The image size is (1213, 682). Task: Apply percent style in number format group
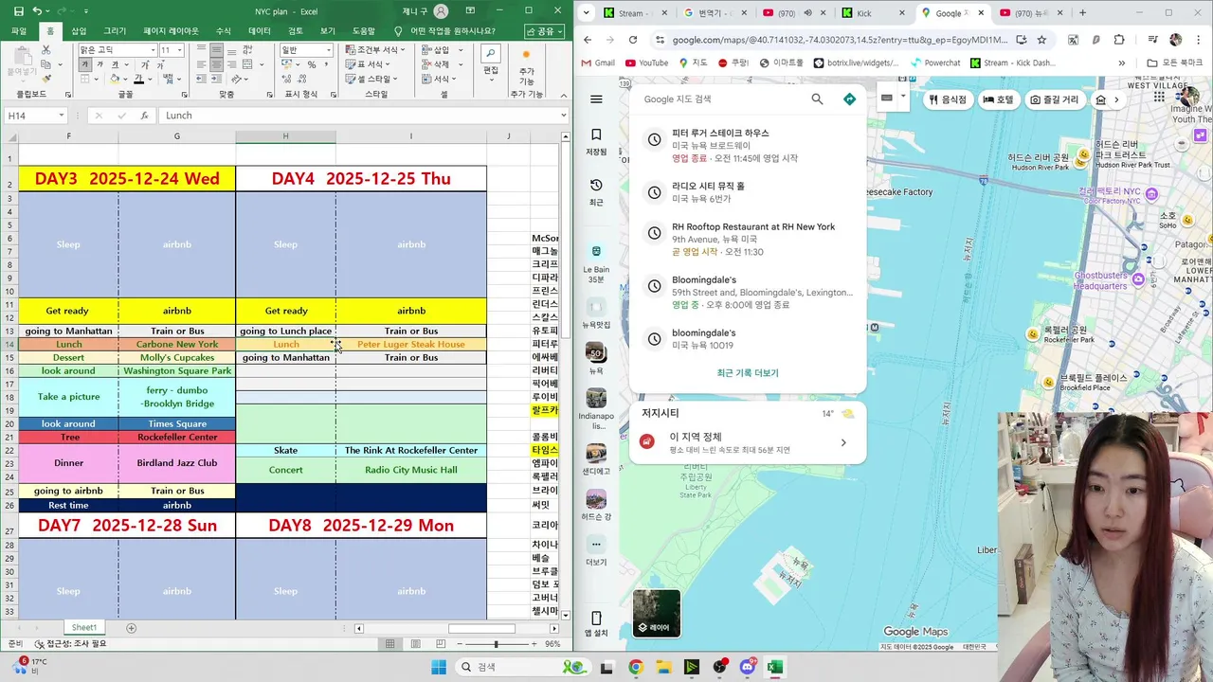pos(312,64)
